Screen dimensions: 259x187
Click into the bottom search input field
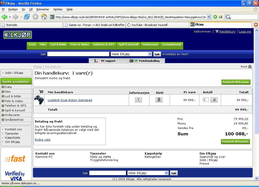point(107,173)
